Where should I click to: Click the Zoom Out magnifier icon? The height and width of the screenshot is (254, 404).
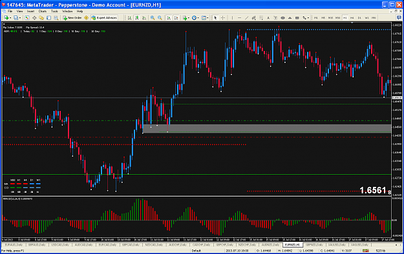point(160,18)
